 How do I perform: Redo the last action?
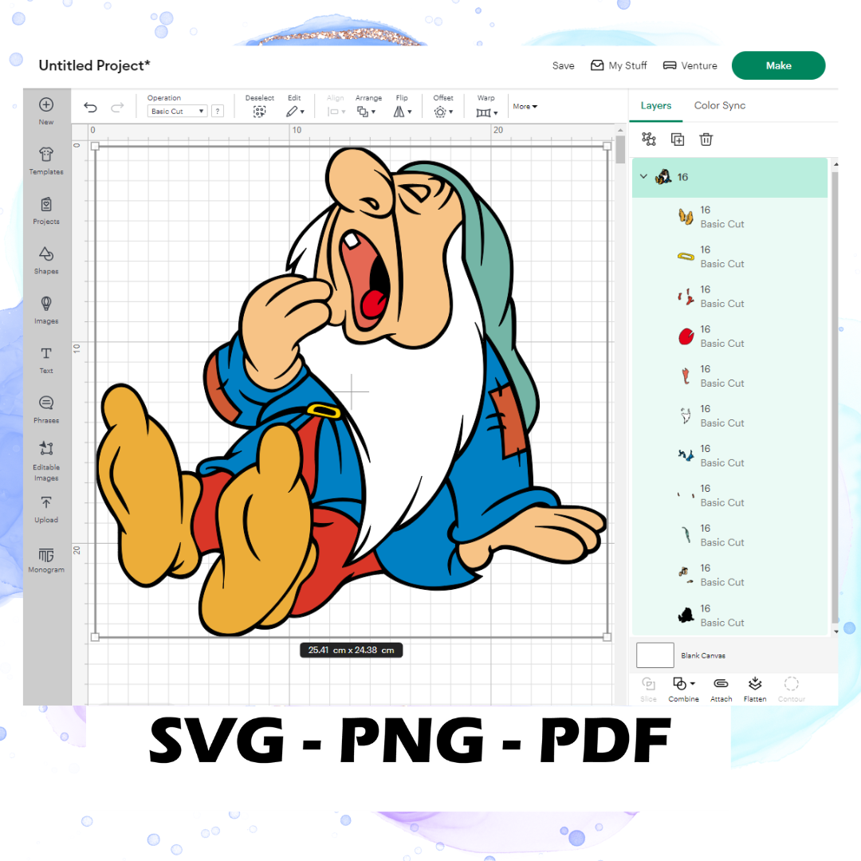[x=117, y=107]
